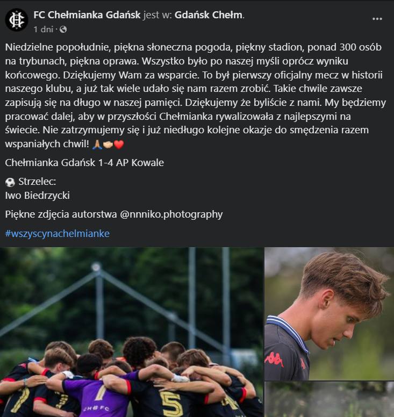Click the "1 dni" post timestamp
The height and width of the screenshot is (417, 394).
[x=44, y=28]
